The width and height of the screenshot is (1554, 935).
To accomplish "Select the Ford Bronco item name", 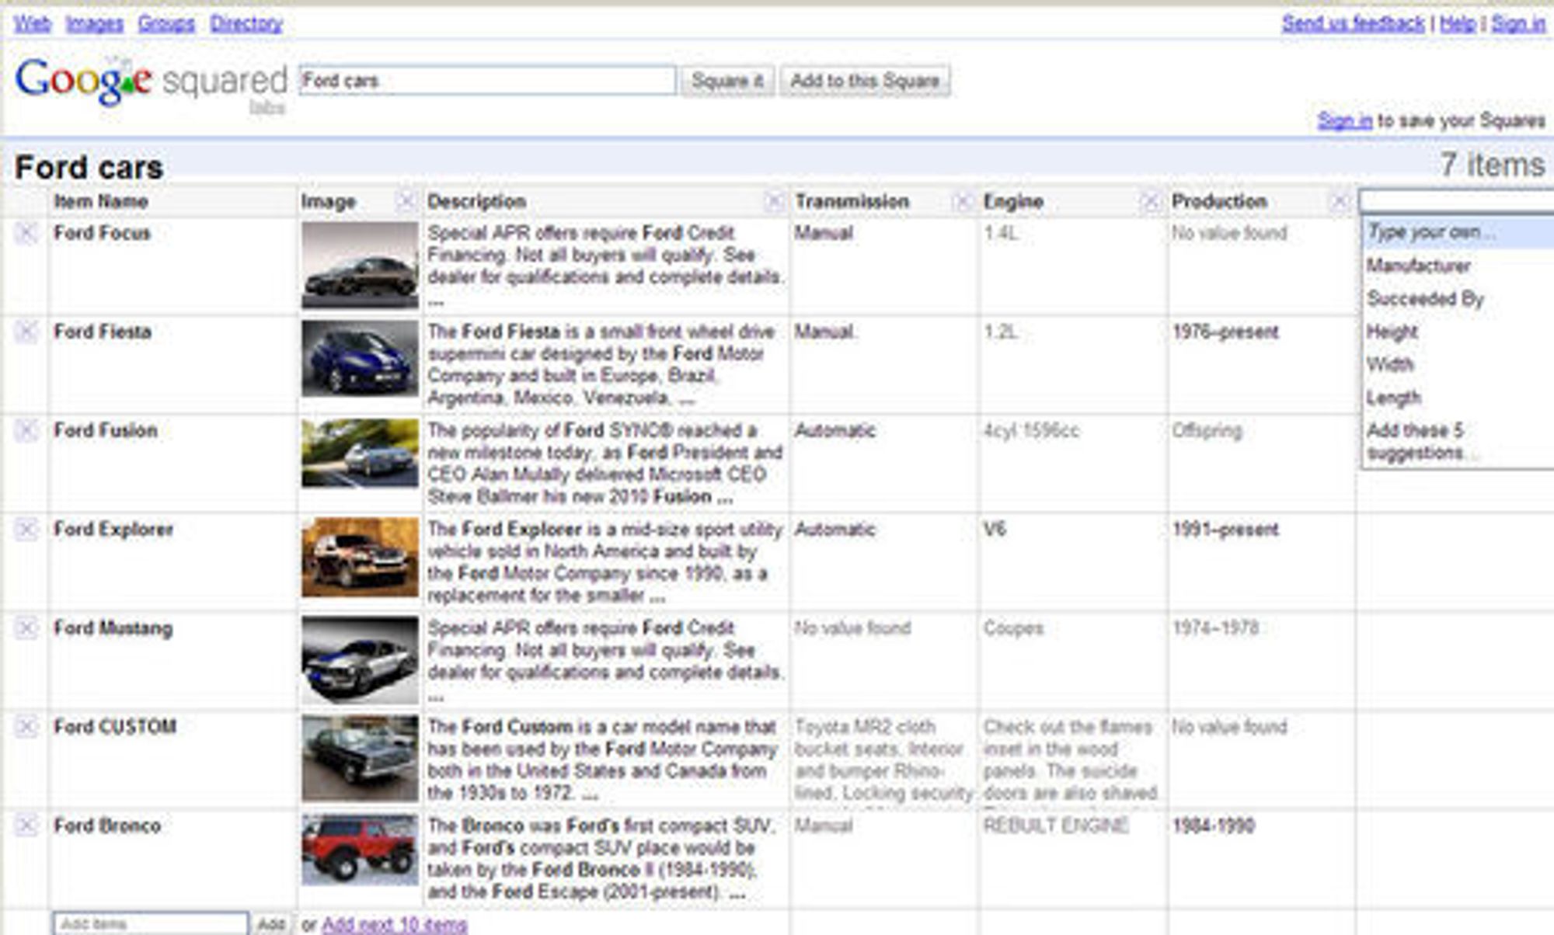I will click(x=107, y=826).
